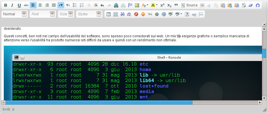Select the p element path item

(x=13, y=109)
